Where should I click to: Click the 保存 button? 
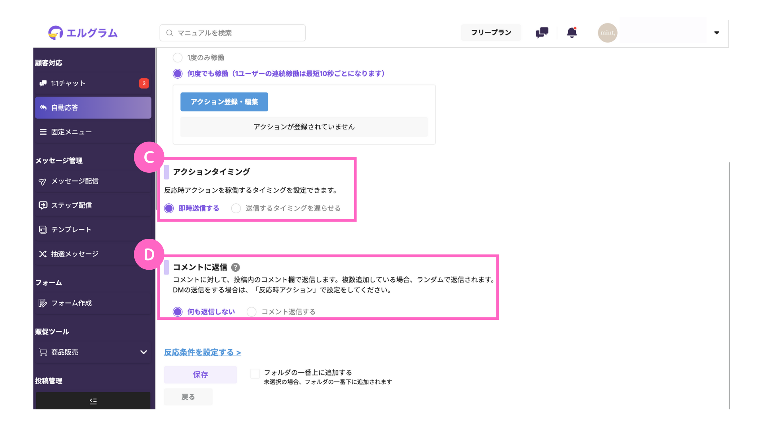[x=200, y=375]
